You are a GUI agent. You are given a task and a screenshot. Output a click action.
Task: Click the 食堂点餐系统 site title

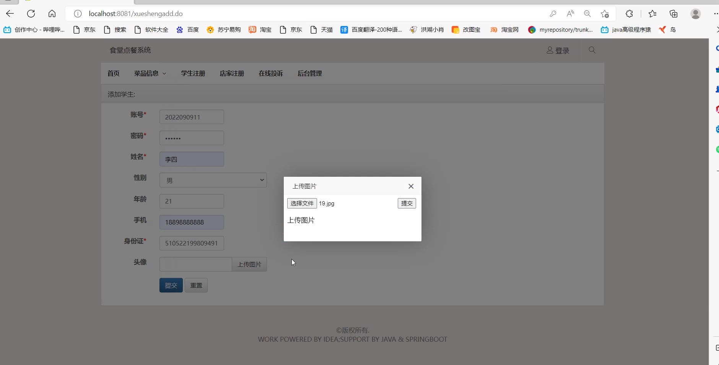tap(130, 50)
